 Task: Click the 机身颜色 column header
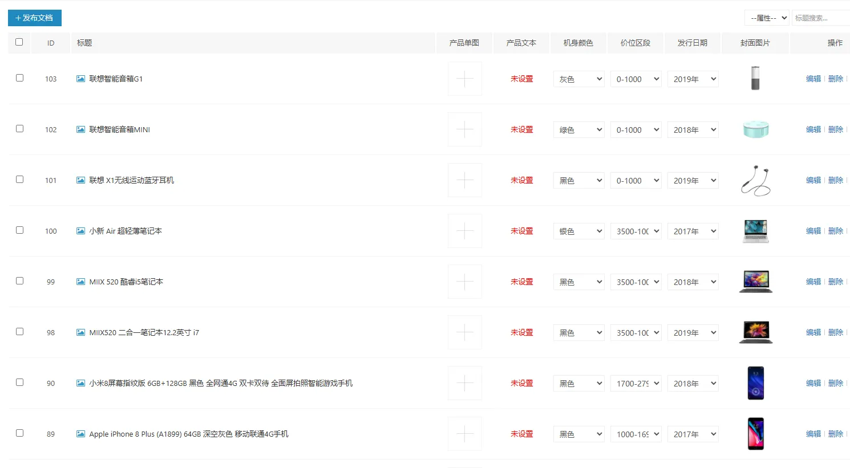point(578,43)
